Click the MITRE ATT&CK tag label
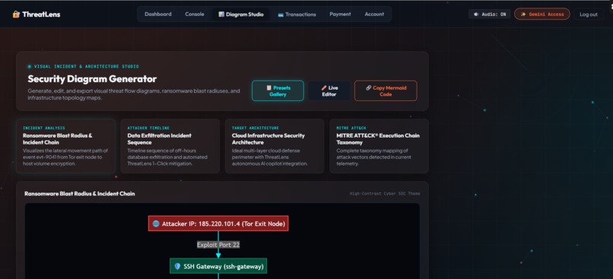613x279 pixels. pyautogui.click(x=351, y=128)
